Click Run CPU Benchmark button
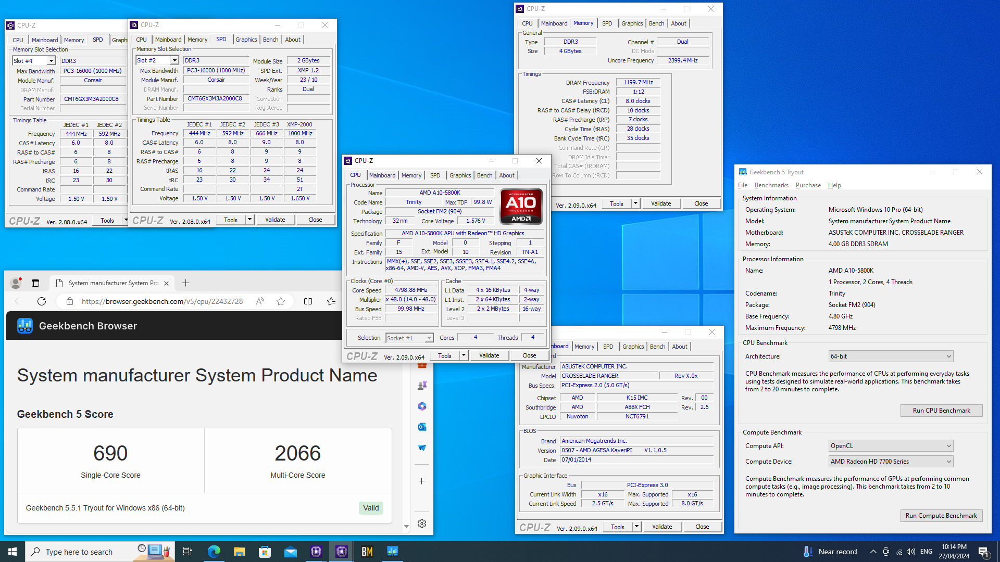 click(941, 411)
